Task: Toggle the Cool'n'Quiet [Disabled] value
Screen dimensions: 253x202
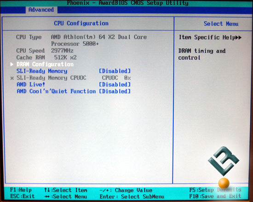Action: pyautogui.click(x=115, y=91)
